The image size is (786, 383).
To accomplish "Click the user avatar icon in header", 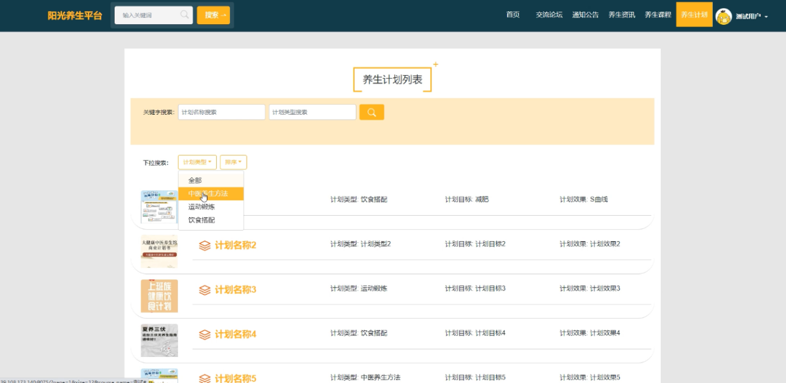I will click(x=723, y=16).
